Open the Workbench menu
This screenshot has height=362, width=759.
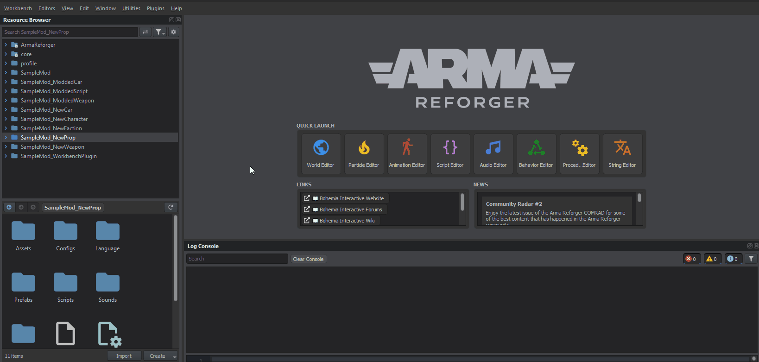point(18,8)
